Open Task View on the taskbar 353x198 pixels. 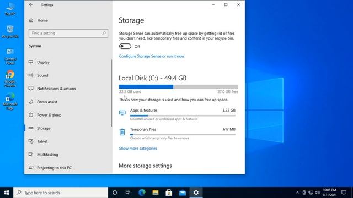point(128,193)
